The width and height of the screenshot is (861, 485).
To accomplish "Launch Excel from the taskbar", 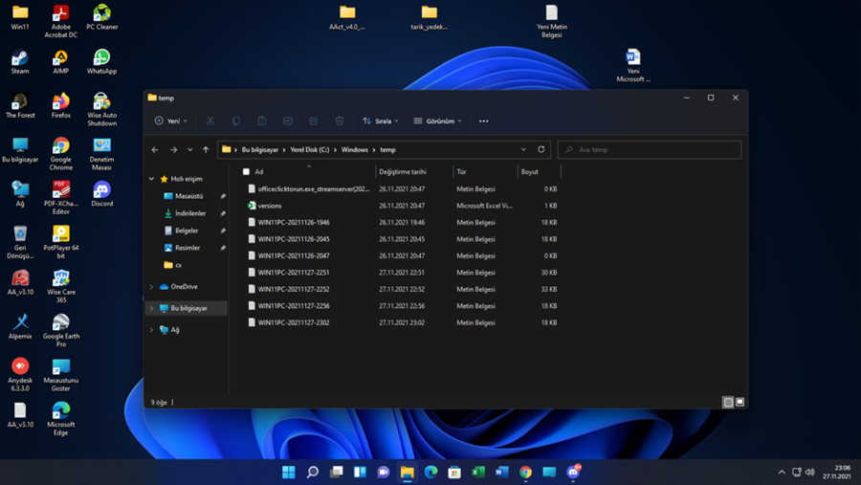I will (478, 472).
